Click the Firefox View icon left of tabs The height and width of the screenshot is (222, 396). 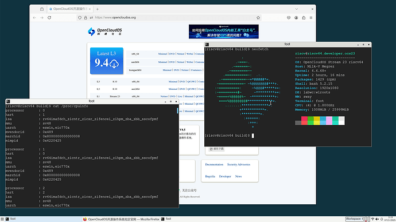click(x=42, y=9)
